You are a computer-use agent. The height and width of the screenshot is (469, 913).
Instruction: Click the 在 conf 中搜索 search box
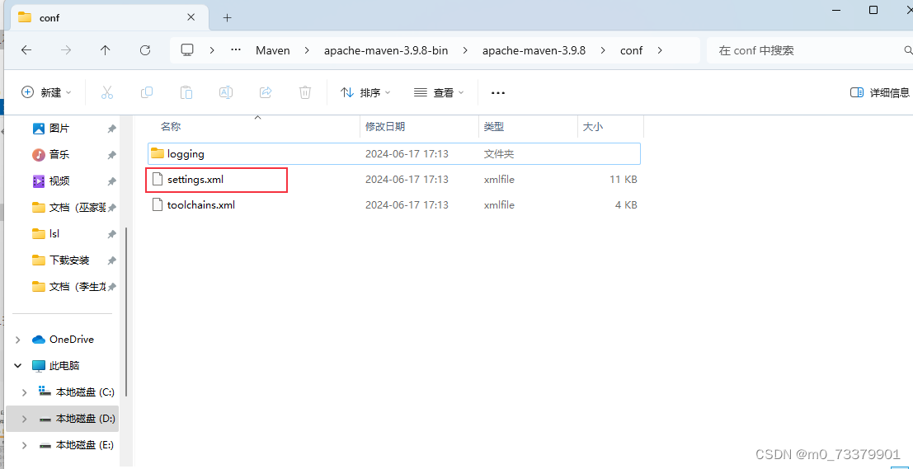[x=809, y=50]
